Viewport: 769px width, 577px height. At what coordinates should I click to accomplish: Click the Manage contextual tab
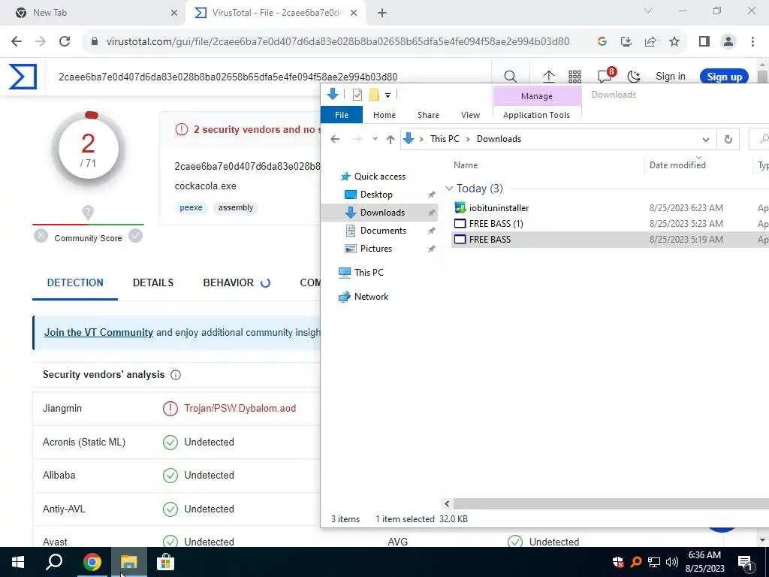coord(536,96)
